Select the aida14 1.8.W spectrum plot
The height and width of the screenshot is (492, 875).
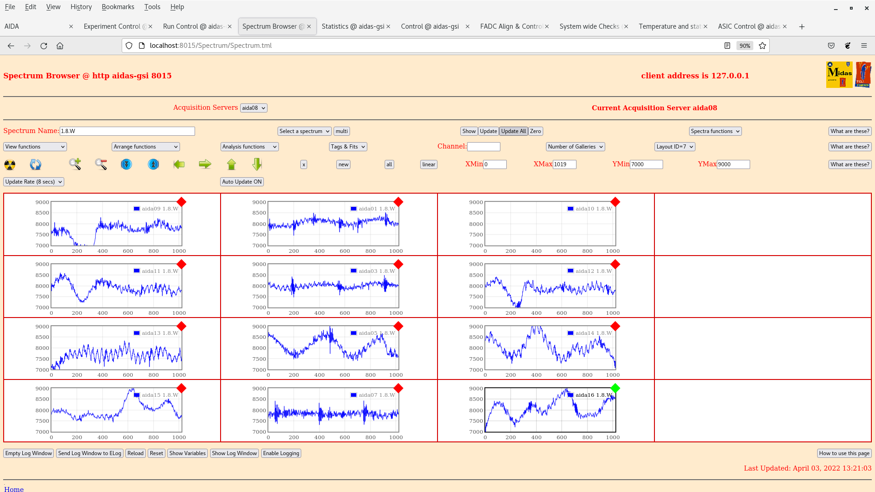click(x=551, y=348)
